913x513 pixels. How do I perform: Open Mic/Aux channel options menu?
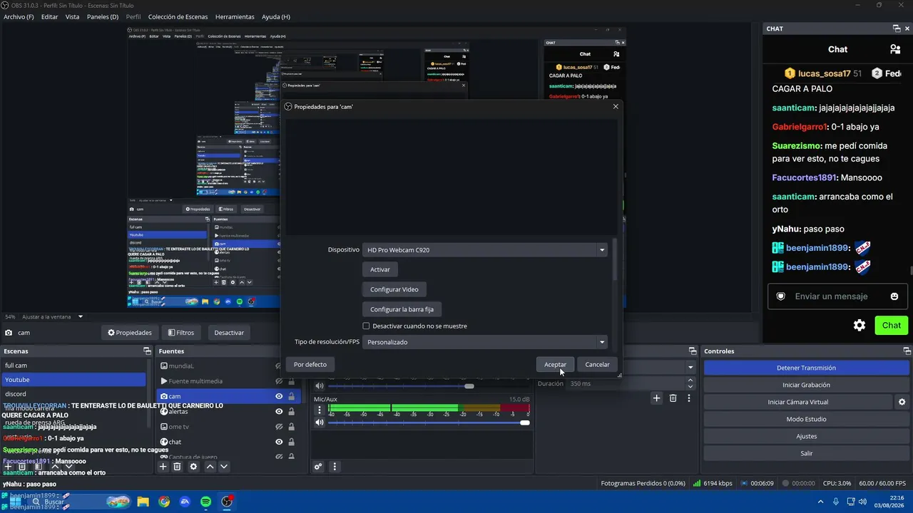pos(320,410)
